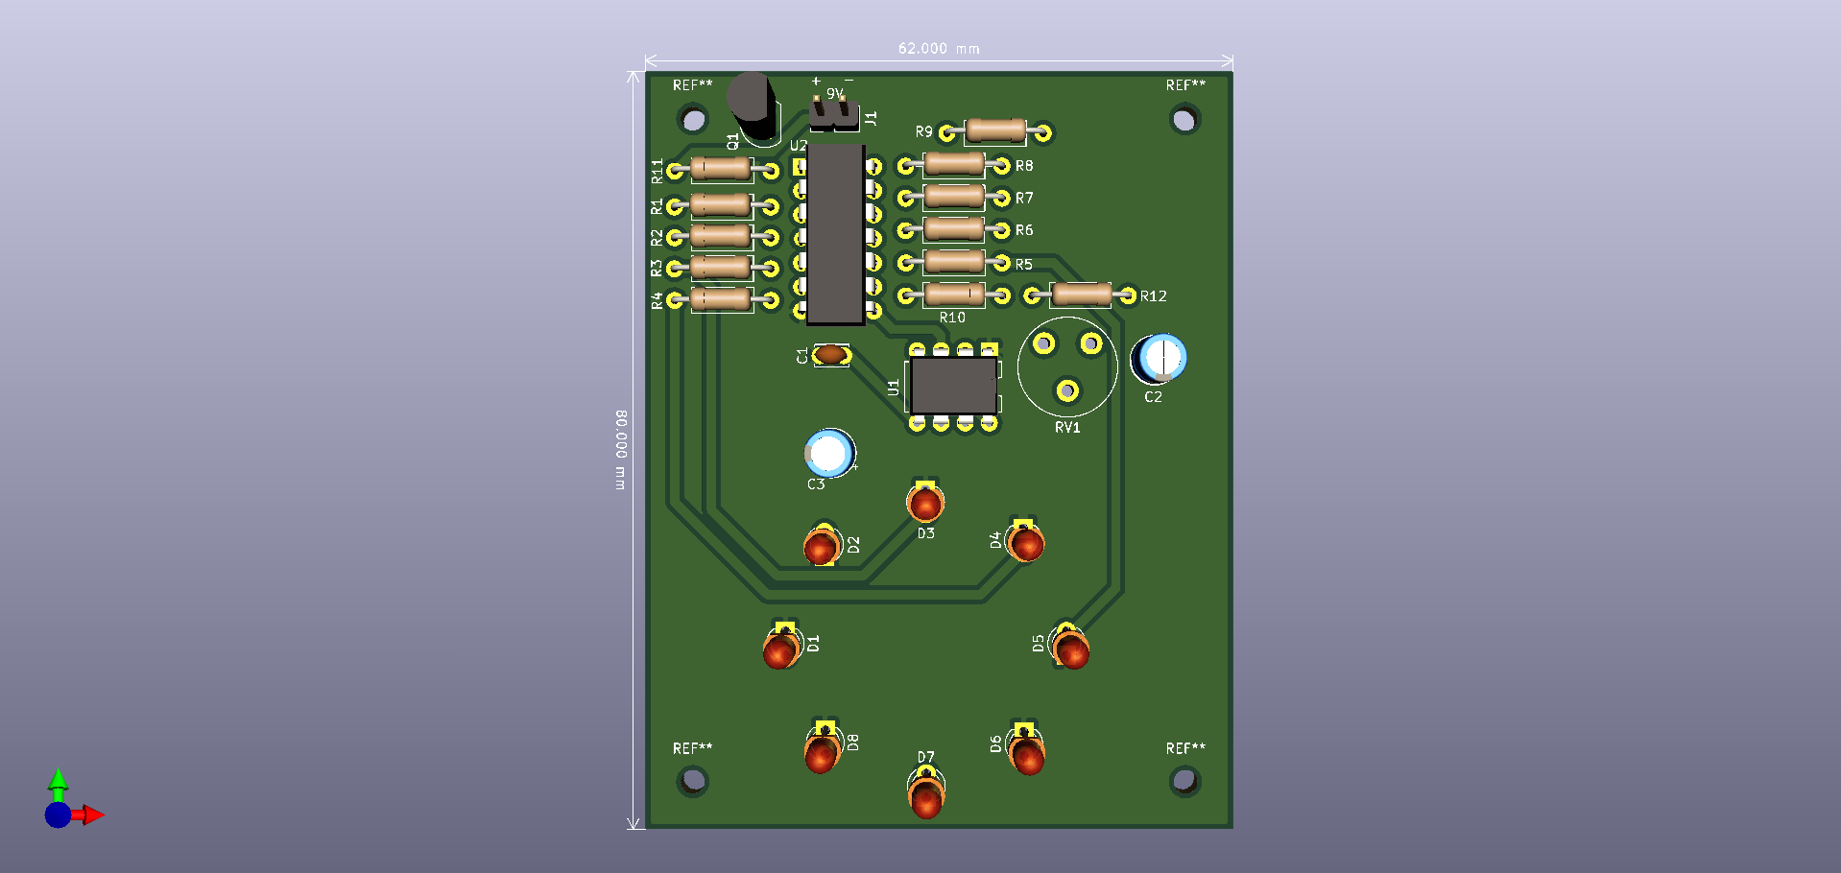The width and height of the screenshot is (1841, 873).
Task: Select resistor R12
Action: (1082, 294)
